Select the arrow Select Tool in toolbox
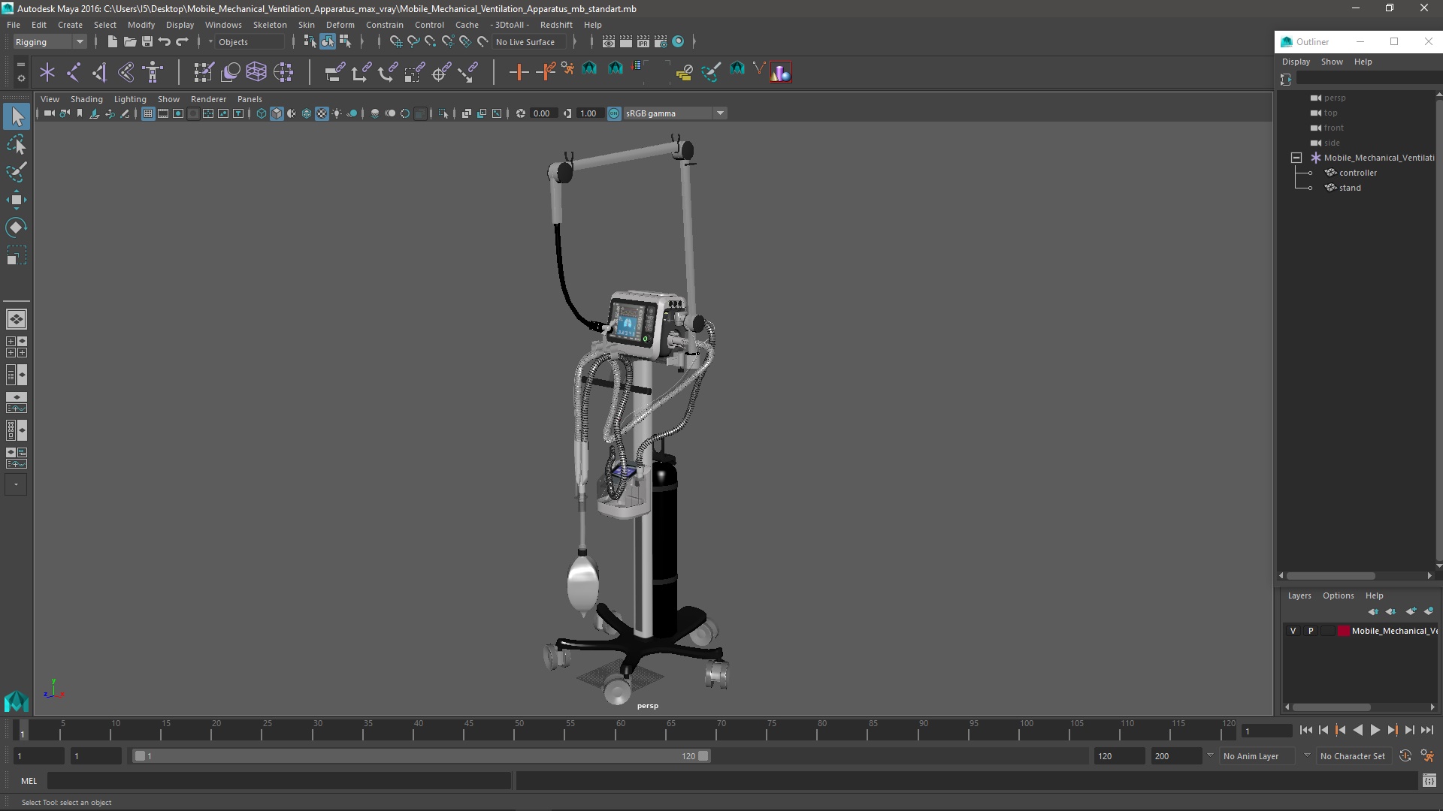1443x811 pixels. point(17,116)
